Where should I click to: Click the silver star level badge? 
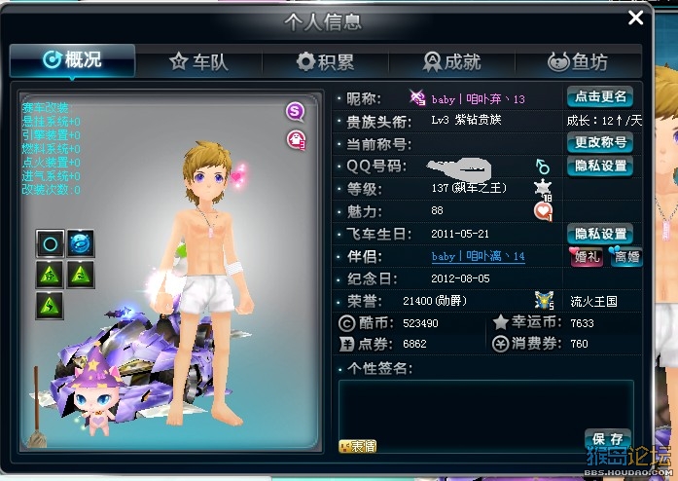[x=543, y=190]
